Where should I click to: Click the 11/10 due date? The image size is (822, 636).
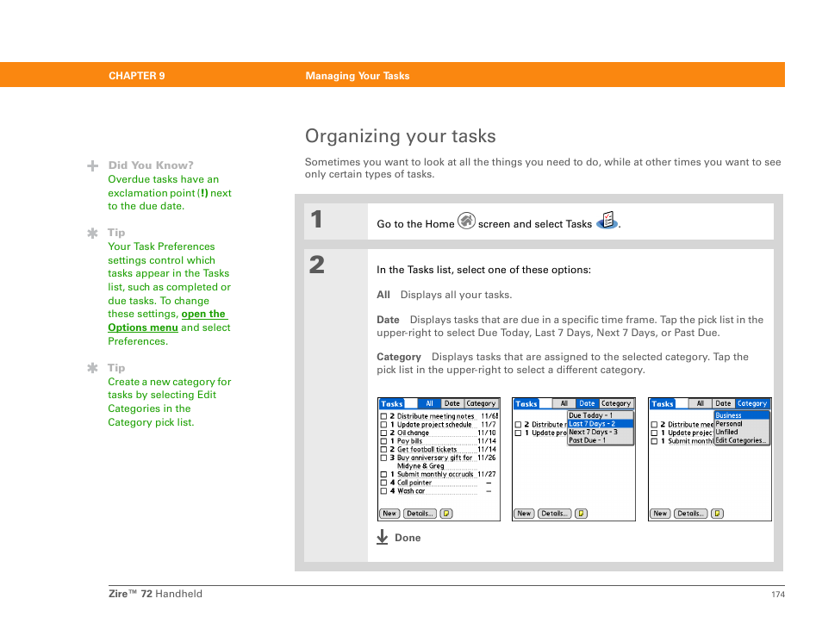(487, 433)
